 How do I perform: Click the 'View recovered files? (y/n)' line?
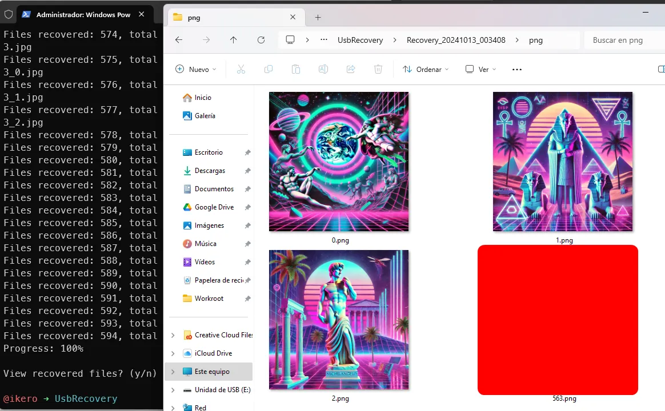tap(80, 374)
